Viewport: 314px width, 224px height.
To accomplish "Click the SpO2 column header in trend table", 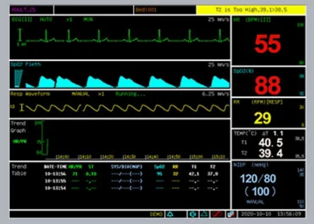I will [160, 167].
